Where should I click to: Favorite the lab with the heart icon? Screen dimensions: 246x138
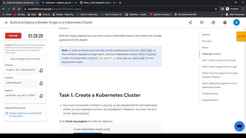coord(202,23)
